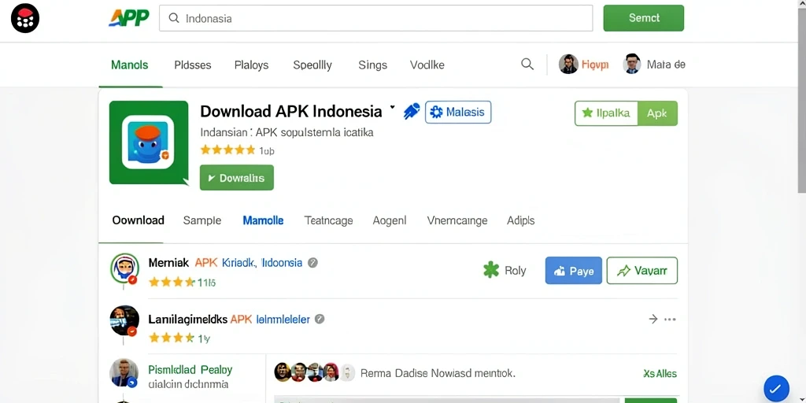This screenshot has height=403, width=806.
Task: Click the Merniak row star rating
Action: [x=171, y=282]
